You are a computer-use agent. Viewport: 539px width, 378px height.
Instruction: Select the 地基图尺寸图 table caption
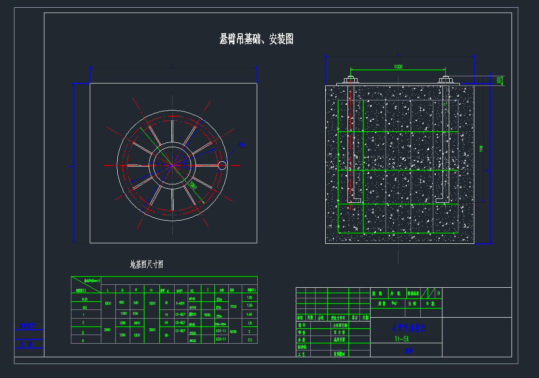(x=147, y=265)
